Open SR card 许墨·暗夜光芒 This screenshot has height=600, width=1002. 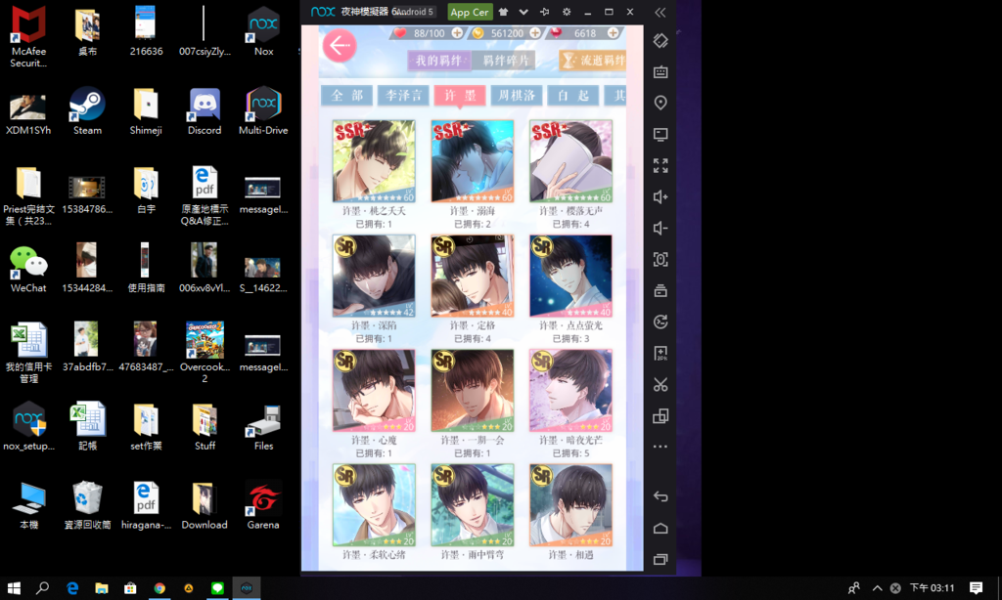(570, 391)
